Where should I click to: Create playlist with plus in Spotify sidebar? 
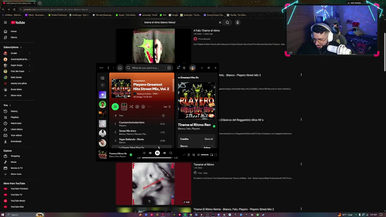[103, 85]
